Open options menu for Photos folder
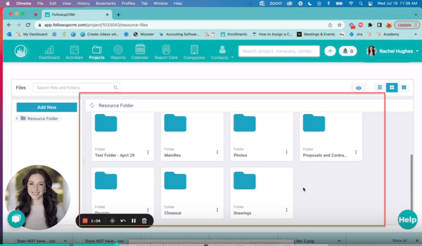This screenshot has width=422, height=246. [286, 152]
